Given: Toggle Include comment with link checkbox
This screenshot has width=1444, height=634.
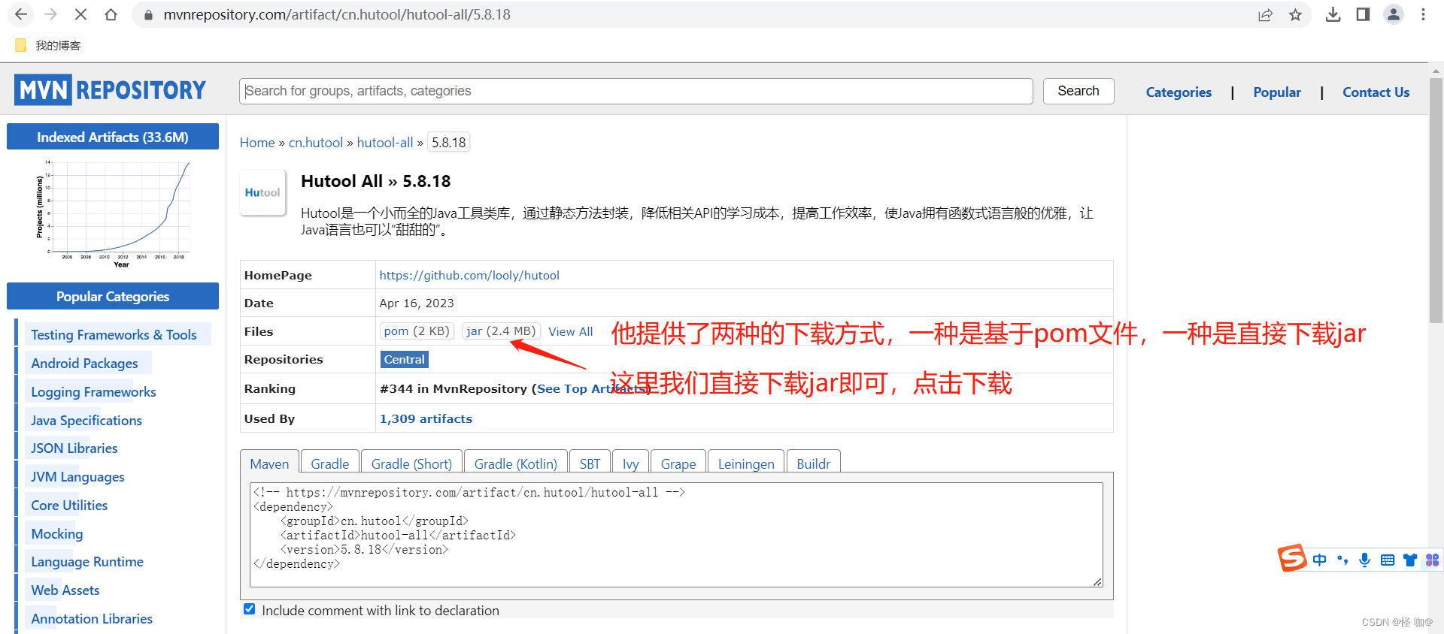Looking at the screenshot, I should coord(250,609).
